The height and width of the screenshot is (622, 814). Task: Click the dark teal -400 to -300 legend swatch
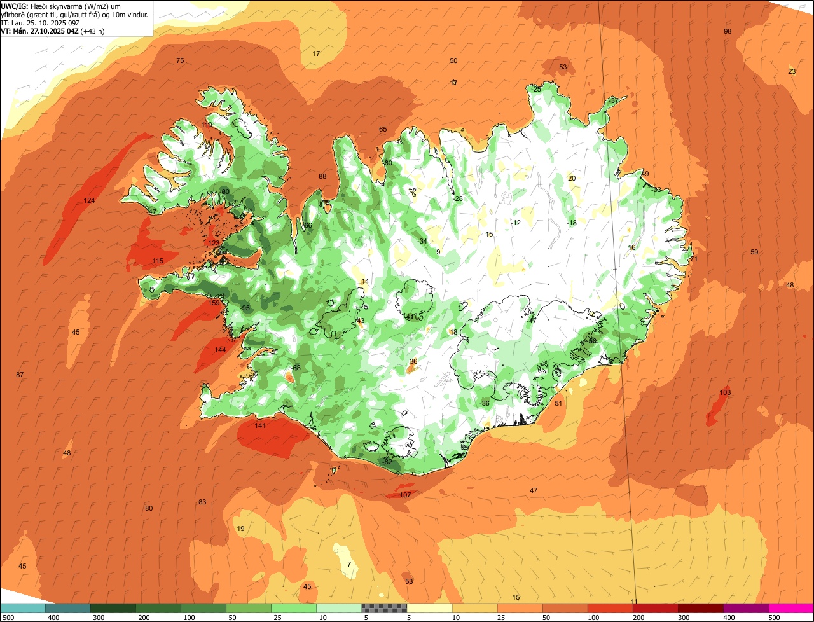tap(67, 608)
